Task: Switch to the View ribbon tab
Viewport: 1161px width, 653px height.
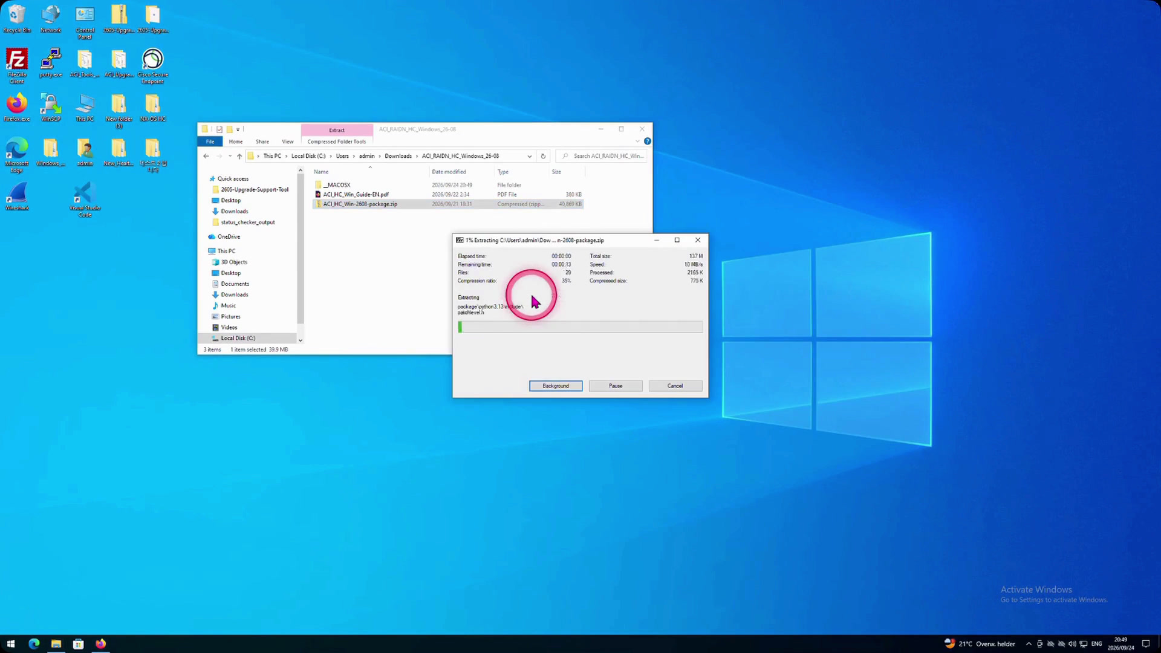Action: (x=288, y=141)
